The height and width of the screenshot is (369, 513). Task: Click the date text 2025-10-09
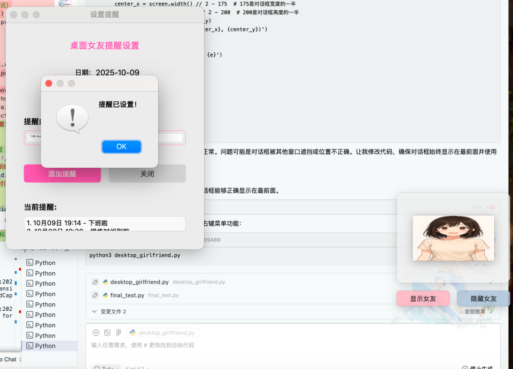(118, 73)
